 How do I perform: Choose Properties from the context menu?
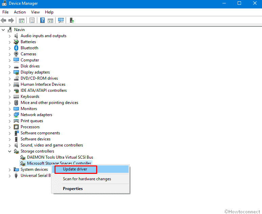coord(90,189)
